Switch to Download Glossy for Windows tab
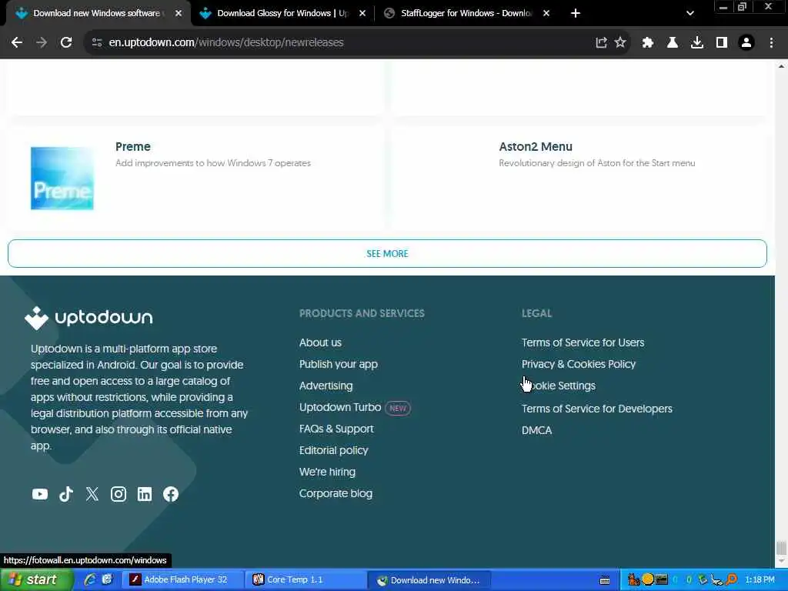The height and width of the screenshot is (591, 788). [x=282, y=13]
